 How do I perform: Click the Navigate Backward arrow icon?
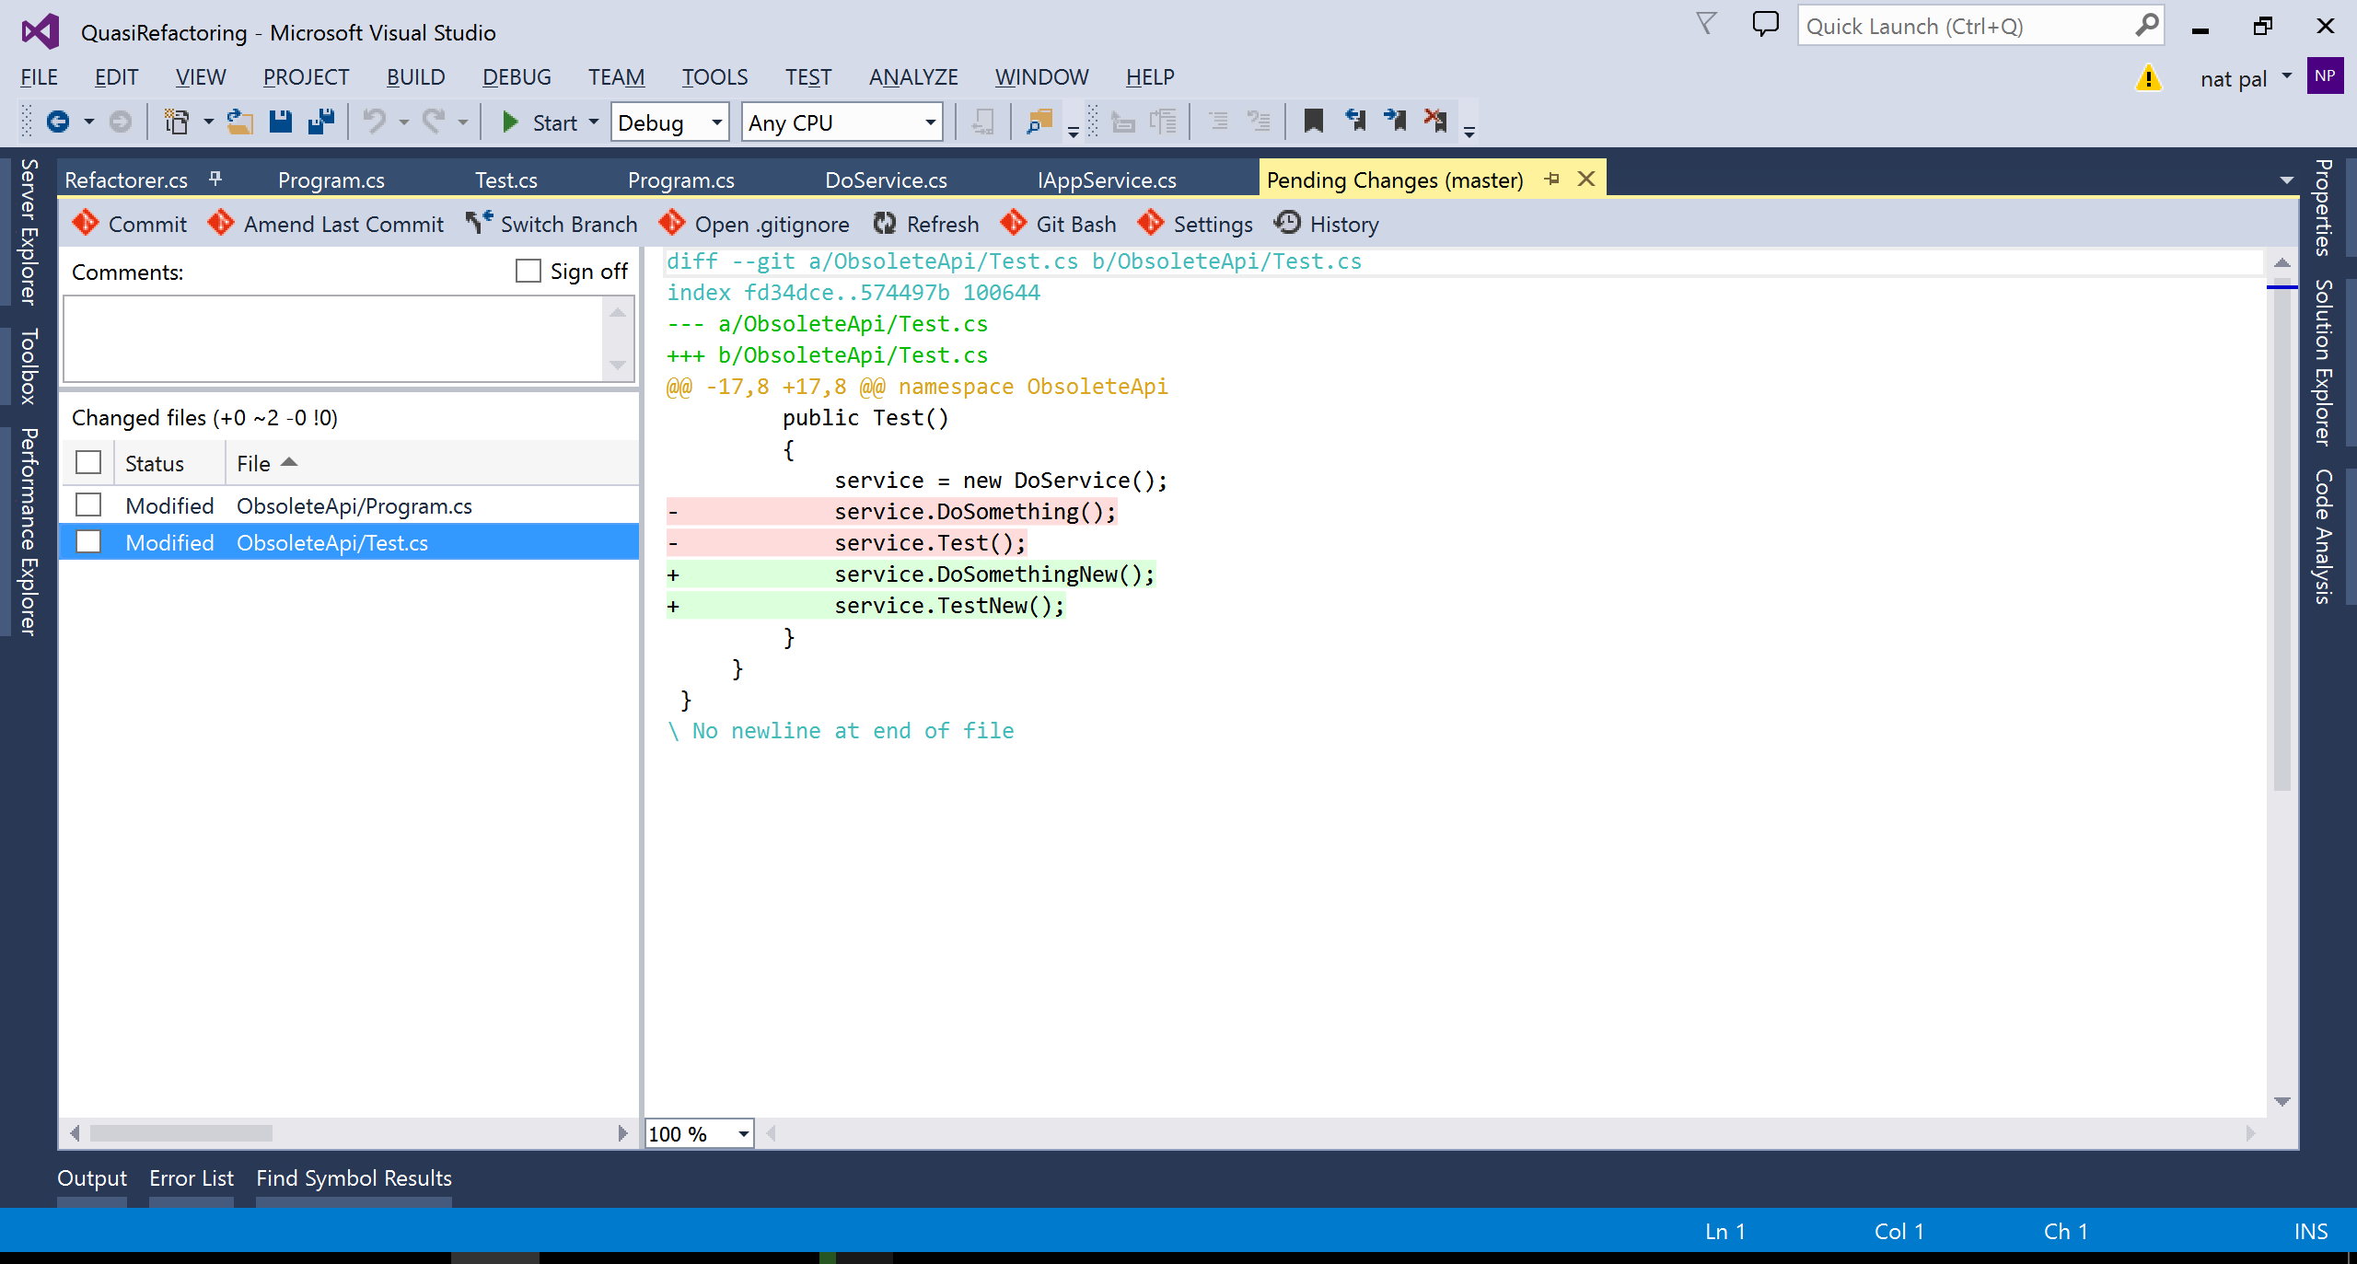pyautogui.click(x=57, y=122)
